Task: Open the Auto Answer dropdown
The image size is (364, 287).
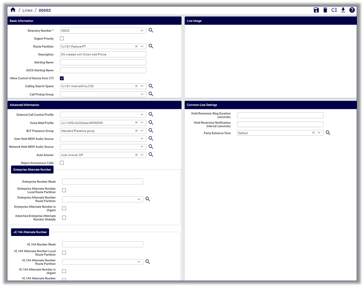Action: click(x=142, y=154)
